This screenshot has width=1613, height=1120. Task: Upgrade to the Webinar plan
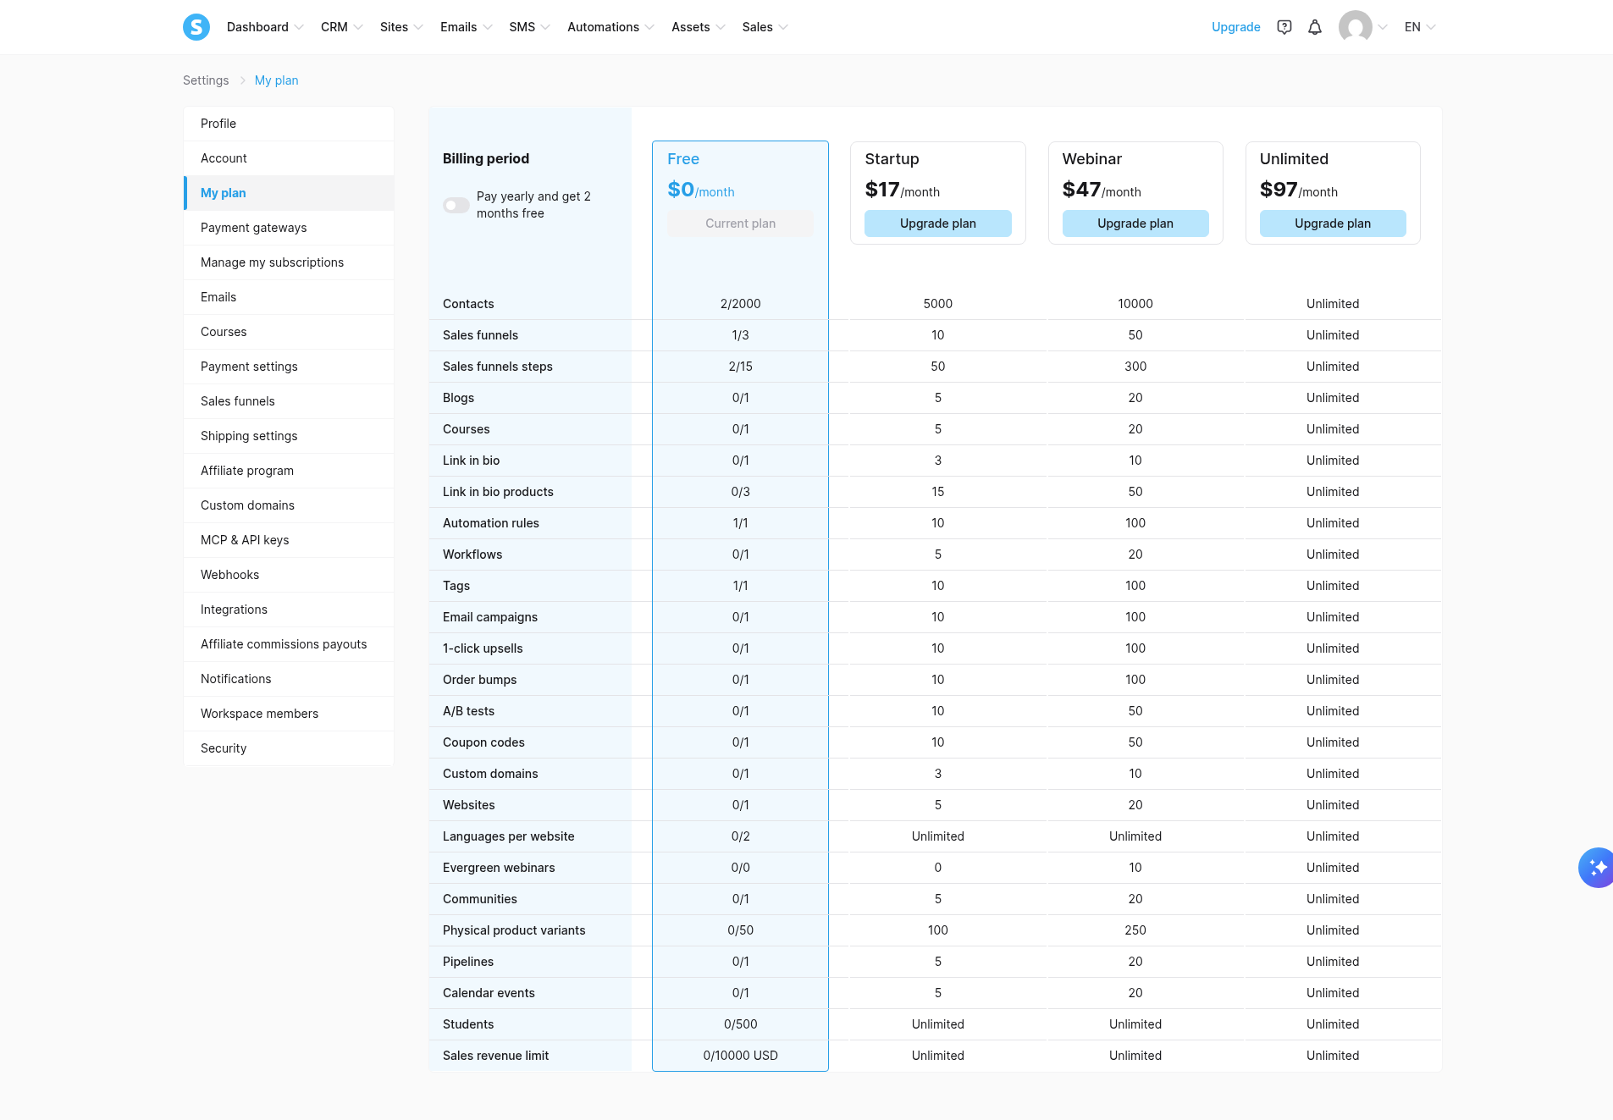click(x=1135, y=223)
